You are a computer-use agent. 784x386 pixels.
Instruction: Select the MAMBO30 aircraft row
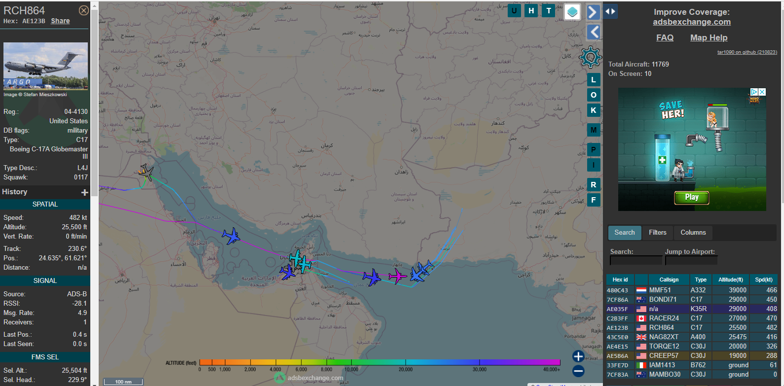(x=692, y=374)
